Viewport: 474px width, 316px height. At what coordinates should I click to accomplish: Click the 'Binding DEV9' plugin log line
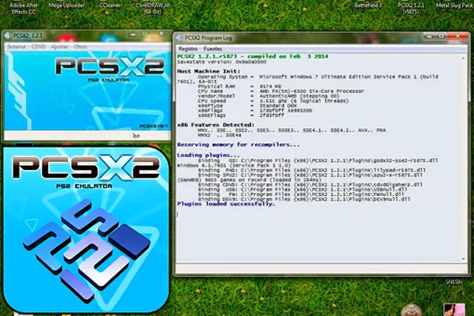point(304,199)
